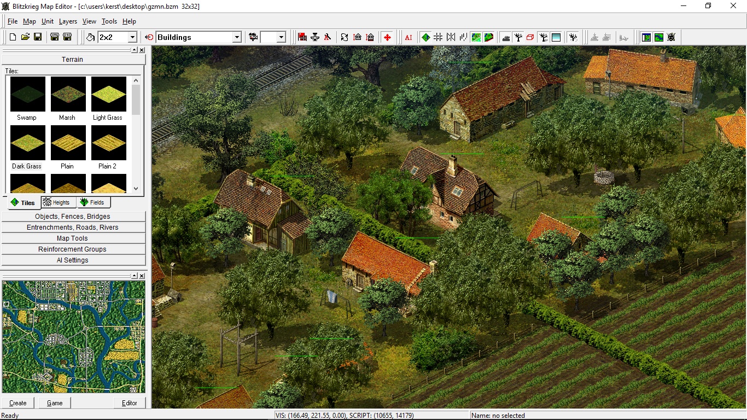Image resolution: width=747 pixels, height=420 pixels.
Task: Click the paint bucket fill icon
Action: pos(91,37)
